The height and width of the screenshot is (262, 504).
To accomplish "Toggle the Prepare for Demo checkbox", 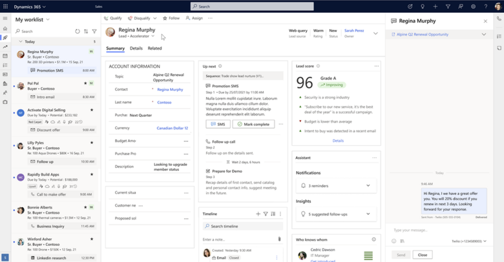I will (208, 171).
